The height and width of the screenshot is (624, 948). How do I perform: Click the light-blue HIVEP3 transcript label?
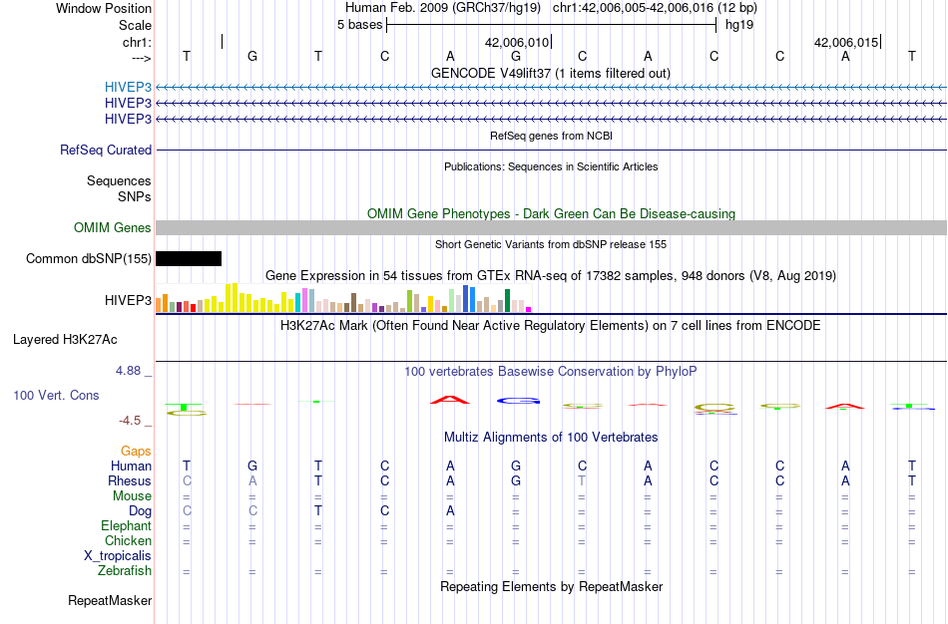[128, 87]
